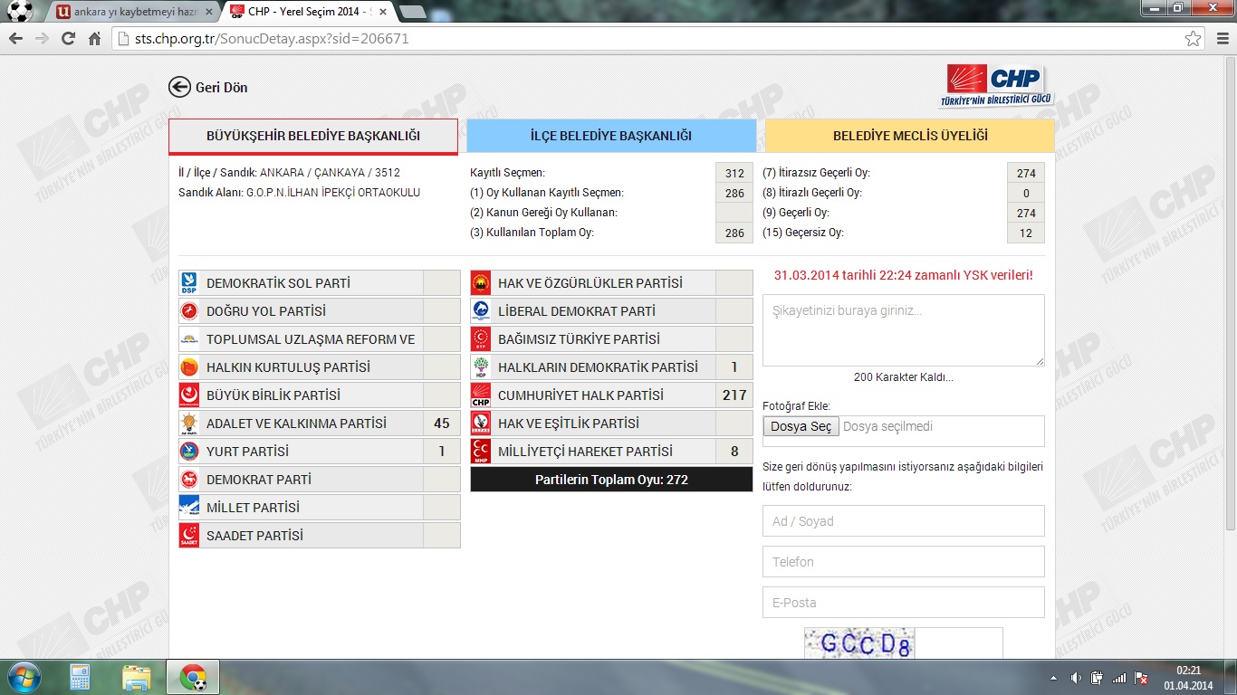Click the Cumhuriyet Halk Partisi logo

[x=481, y=395]
